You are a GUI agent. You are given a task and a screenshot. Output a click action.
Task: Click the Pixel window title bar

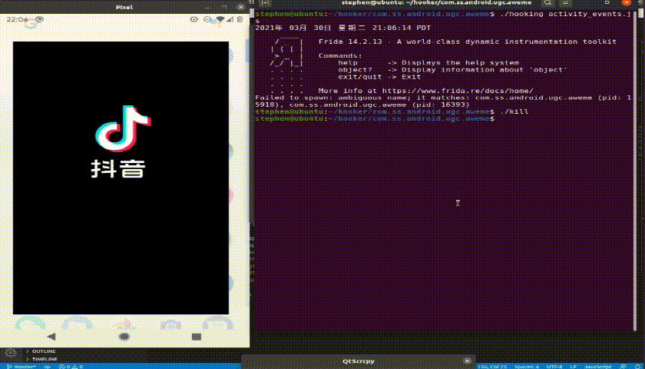(124, 7)
